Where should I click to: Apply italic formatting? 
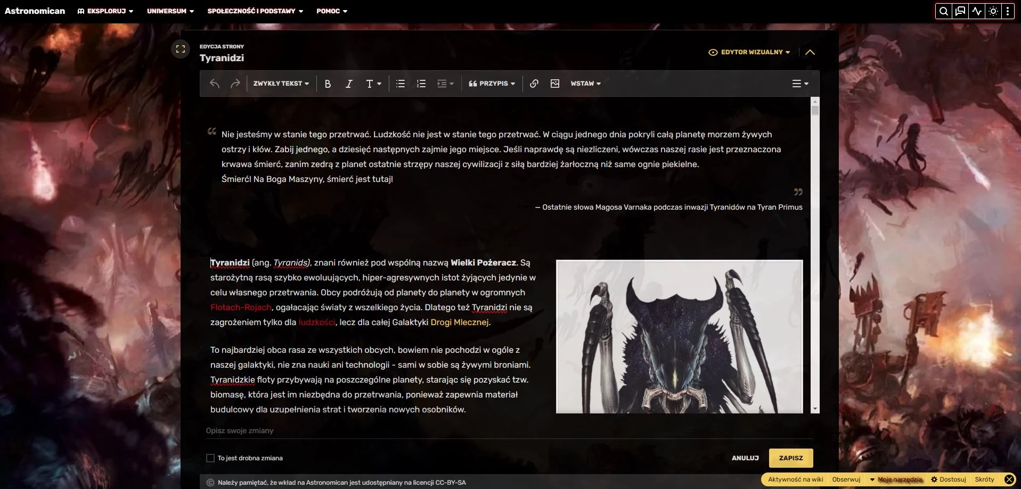(x=349, y=84)
